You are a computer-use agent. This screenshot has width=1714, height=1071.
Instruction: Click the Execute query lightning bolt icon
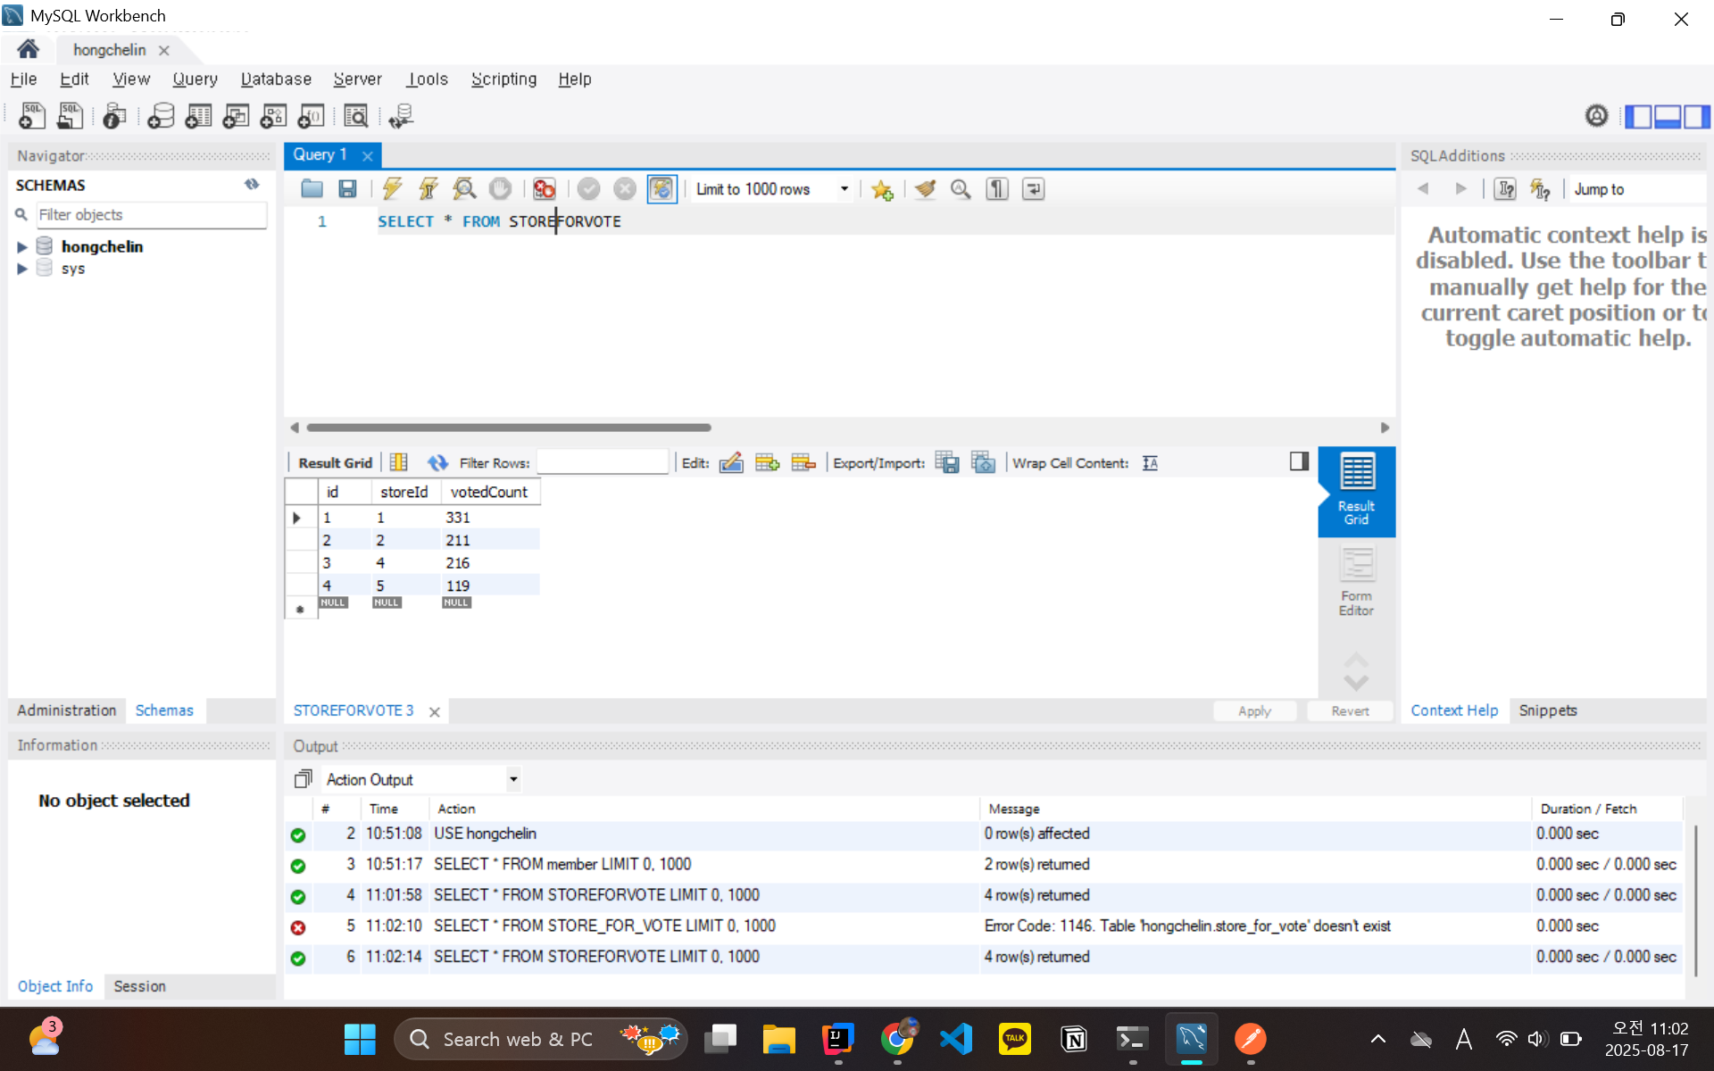click(x=392, y=189)
